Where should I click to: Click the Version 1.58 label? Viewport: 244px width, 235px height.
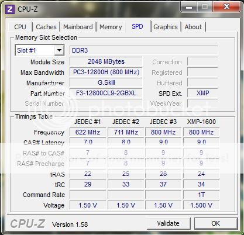point(70,224)
